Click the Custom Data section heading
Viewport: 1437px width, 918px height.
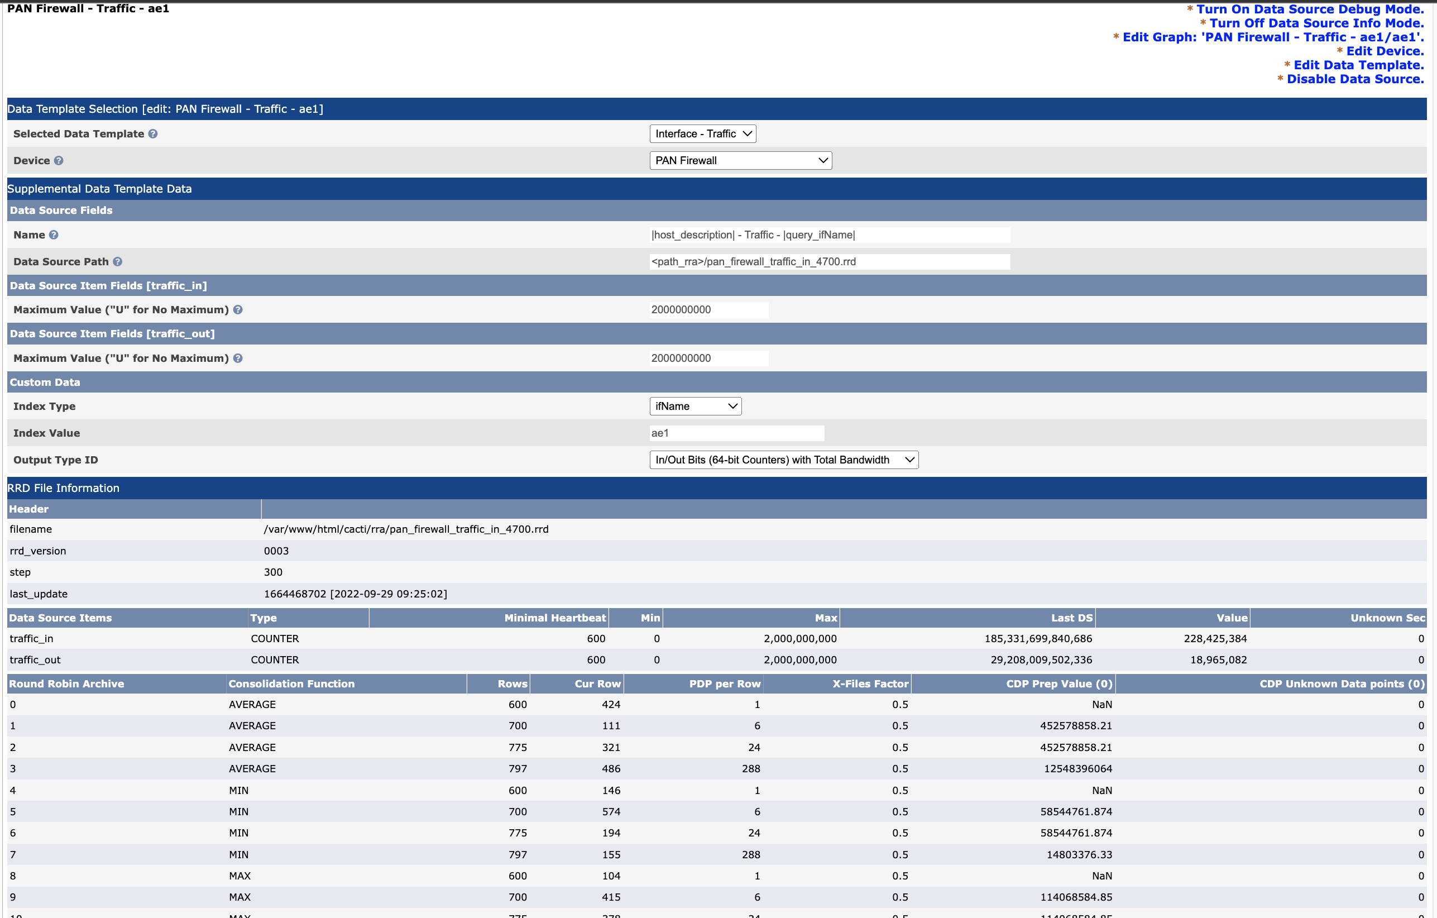point(717,382)
